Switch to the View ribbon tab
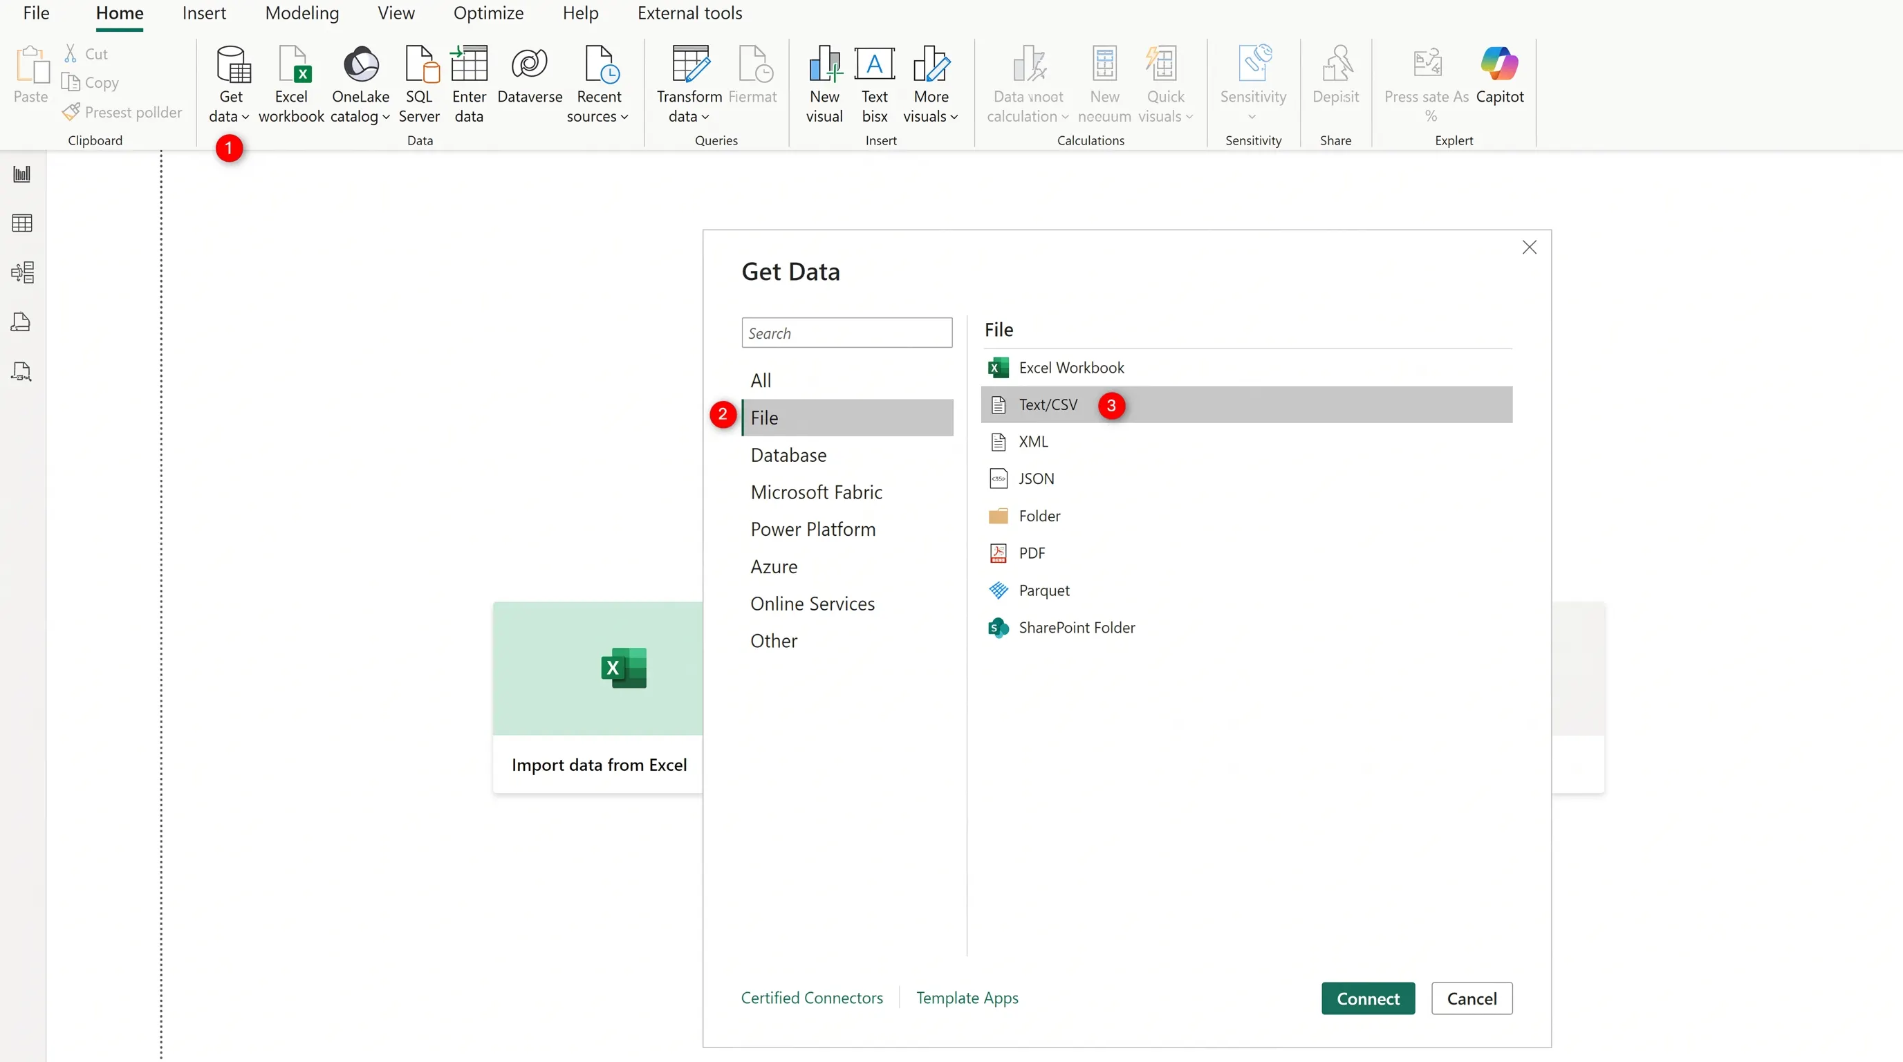The height and width of the screenshot is (1062, 1903). pyautogui.click(x=396, y=13)
